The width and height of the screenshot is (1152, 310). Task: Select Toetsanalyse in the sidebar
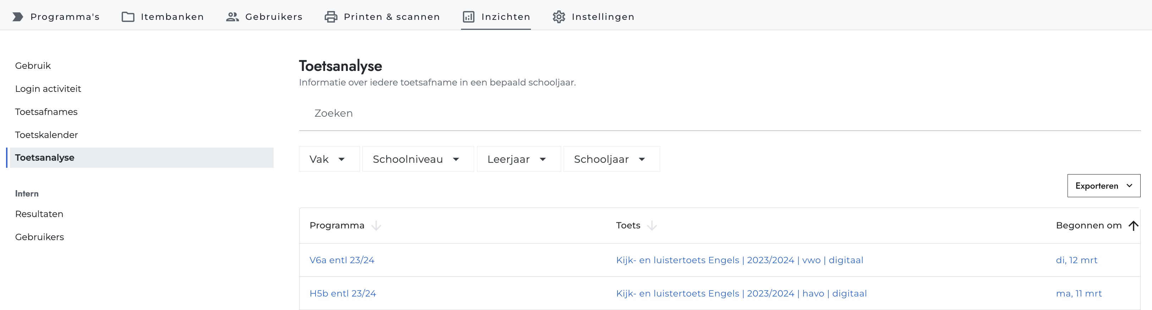tap(140, 158)
